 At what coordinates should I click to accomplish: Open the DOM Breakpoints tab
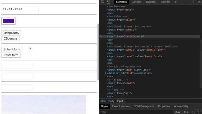point(144,106)
